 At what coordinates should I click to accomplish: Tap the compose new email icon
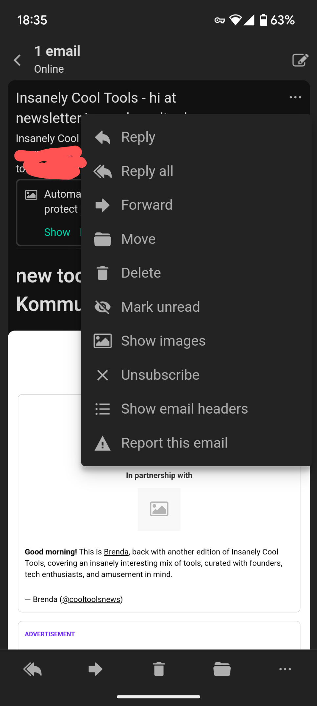point(300,60)
